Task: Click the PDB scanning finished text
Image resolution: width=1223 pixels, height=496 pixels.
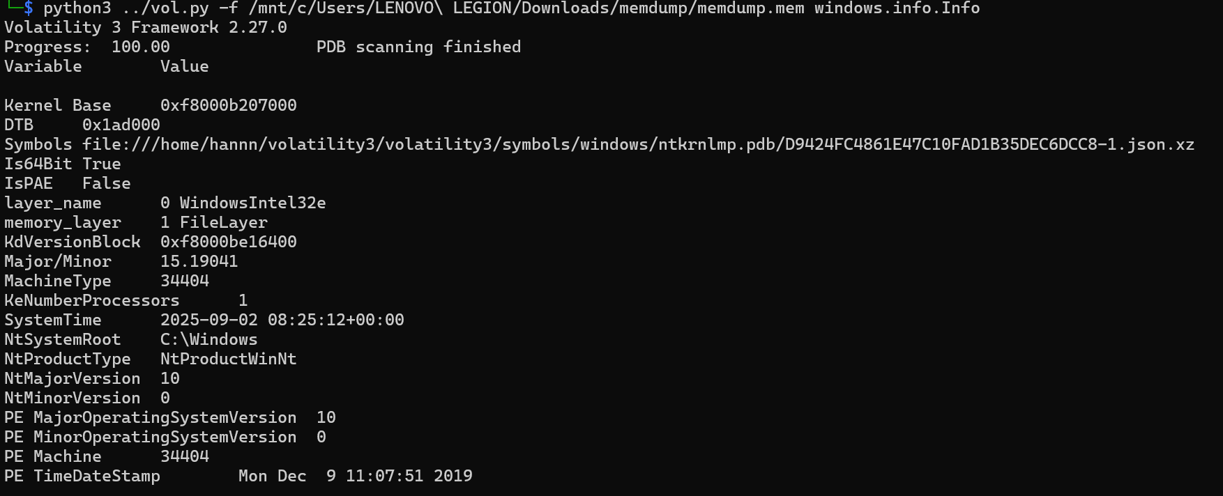Action: click(418, 47)
